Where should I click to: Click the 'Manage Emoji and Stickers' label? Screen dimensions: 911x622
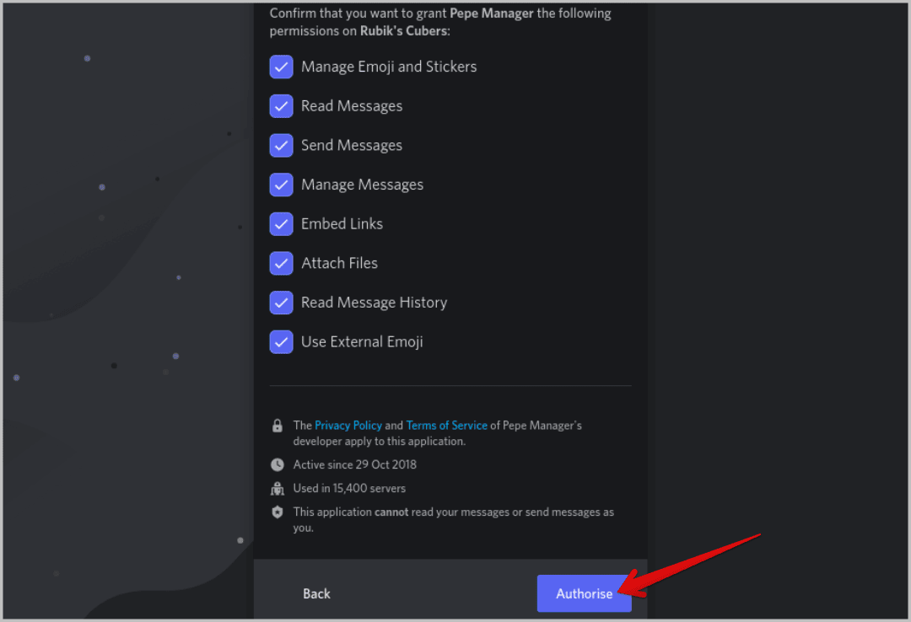click(x=389, y=67)
